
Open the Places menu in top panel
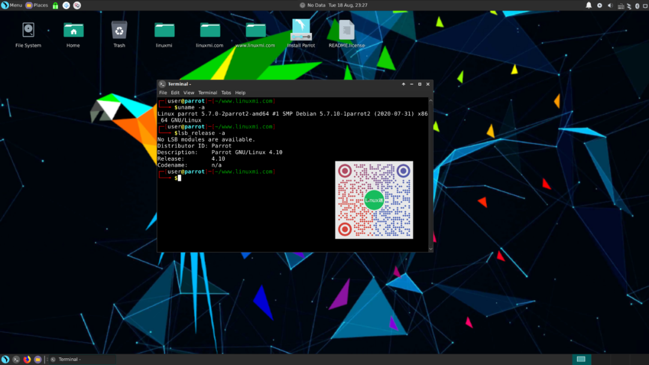coord(37,5)
